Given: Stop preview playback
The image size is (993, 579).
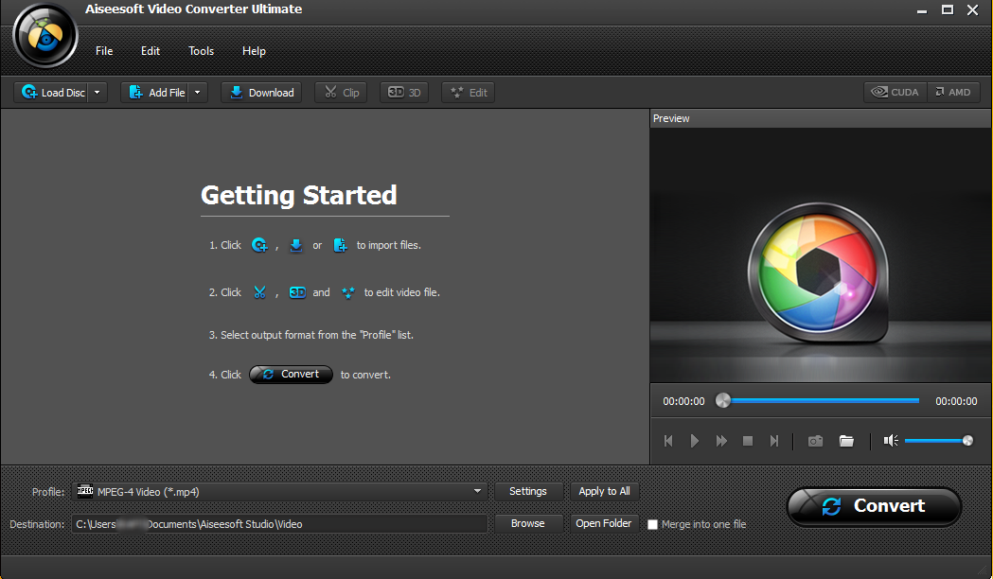Looking at the screenshot, I should tap(748, 441).
